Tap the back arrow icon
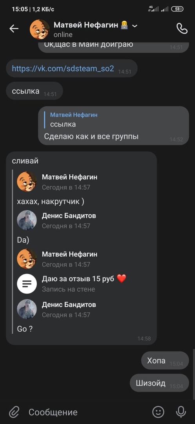This screenshot has width=195, height=424. pyautogui.click(x=14, y=29)
